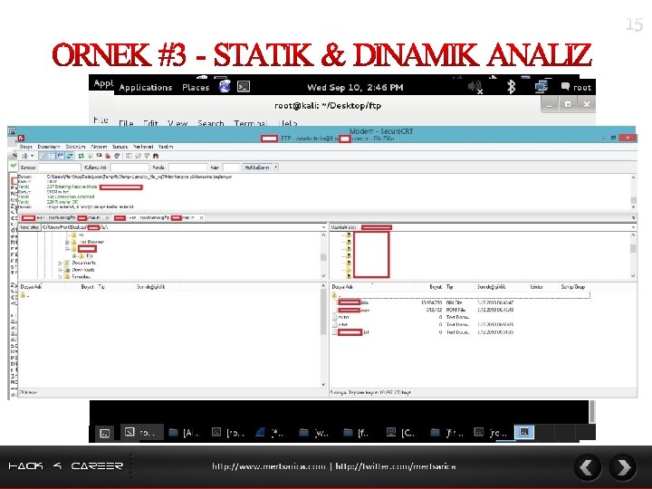This screenshot has height=489, width=652.
Task: Open parent folder in local file list
Action: click(x=24, y=295)
